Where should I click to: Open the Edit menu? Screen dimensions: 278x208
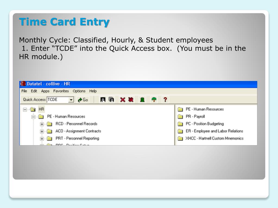[34, 91]
